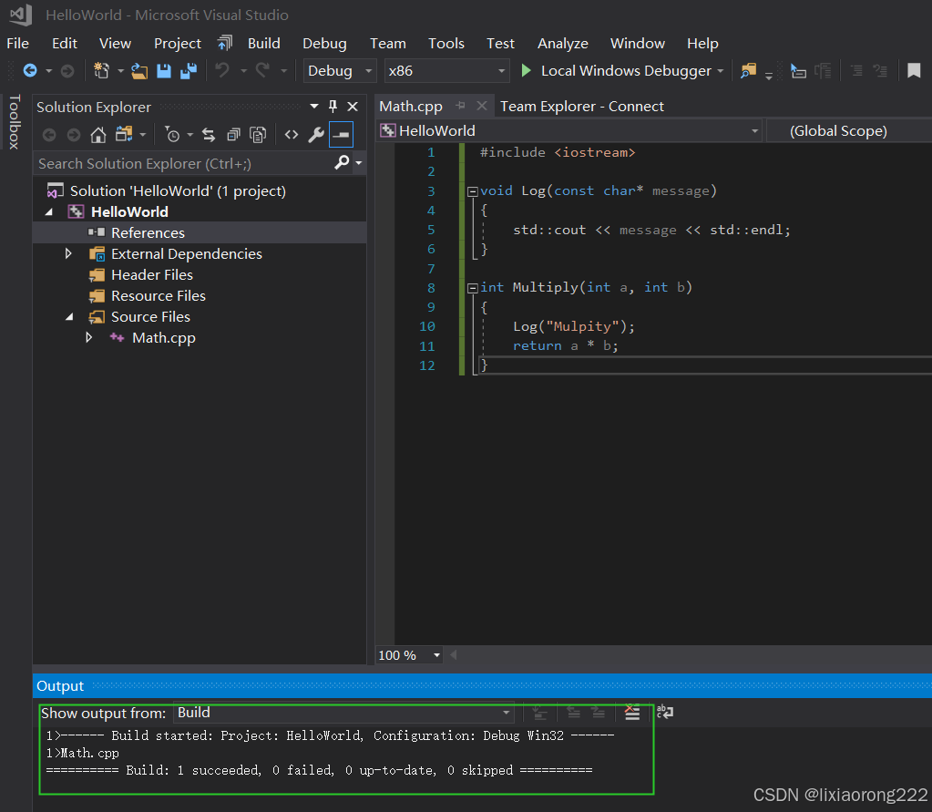932x812 pixels.
Task: Toggle word wrap in the Output window
Action: point(664,714)
